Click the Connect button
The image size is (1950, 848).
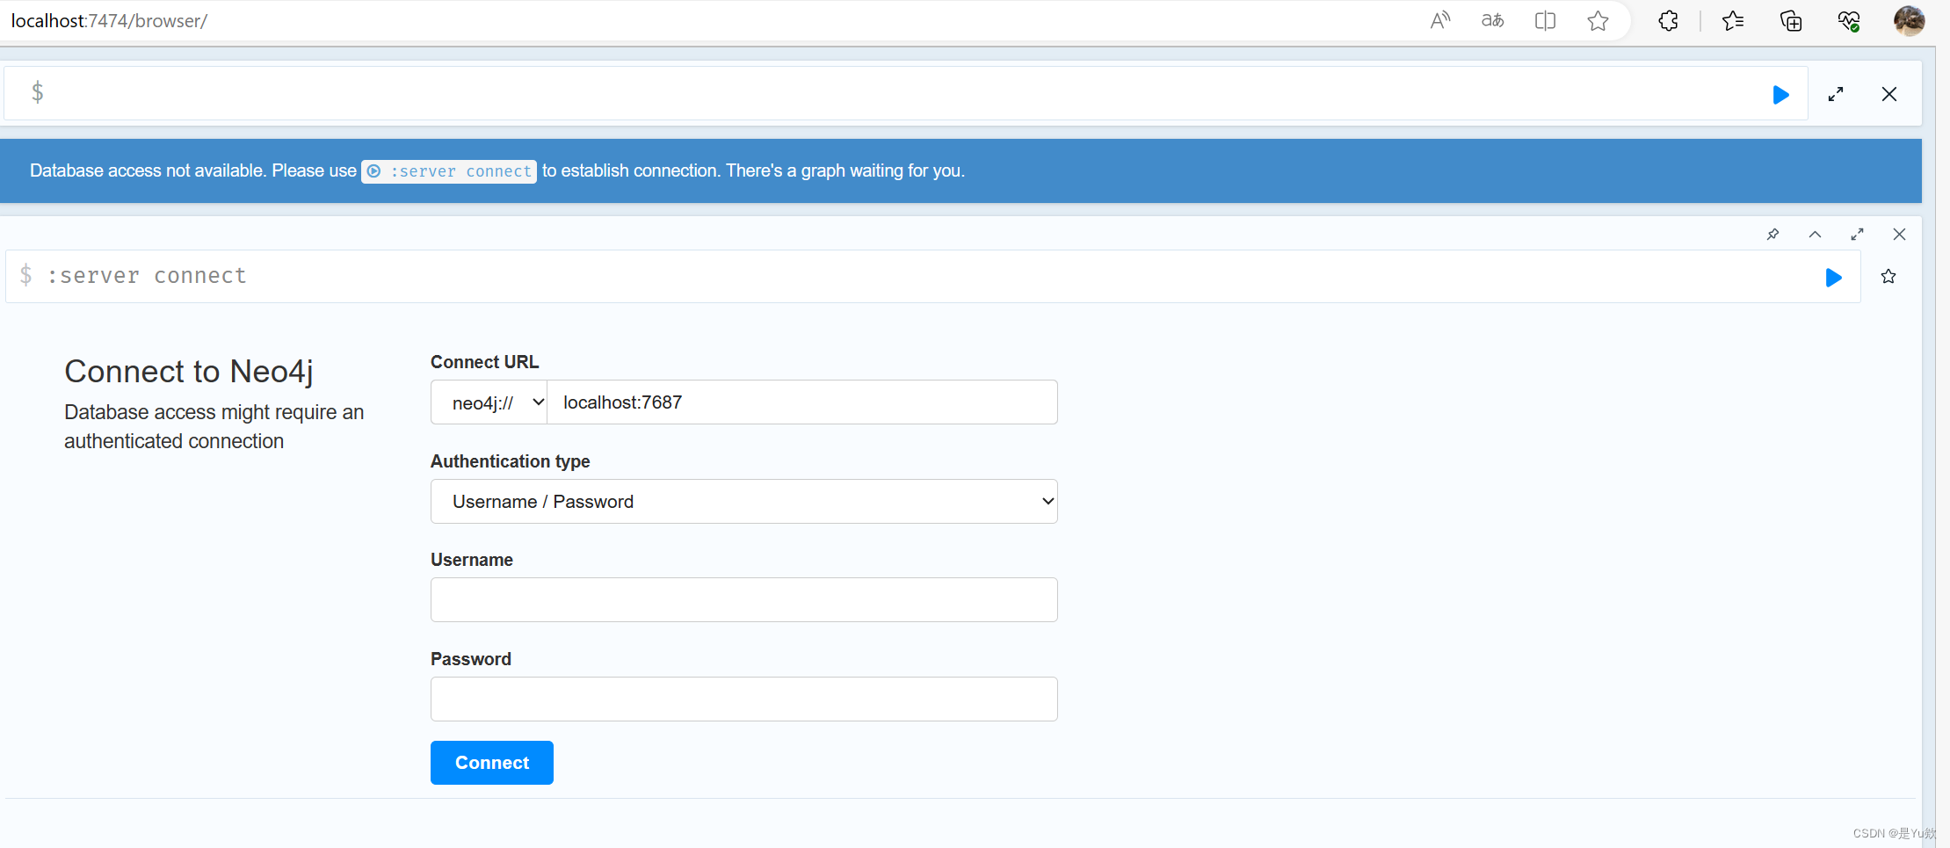coord(491,763)
